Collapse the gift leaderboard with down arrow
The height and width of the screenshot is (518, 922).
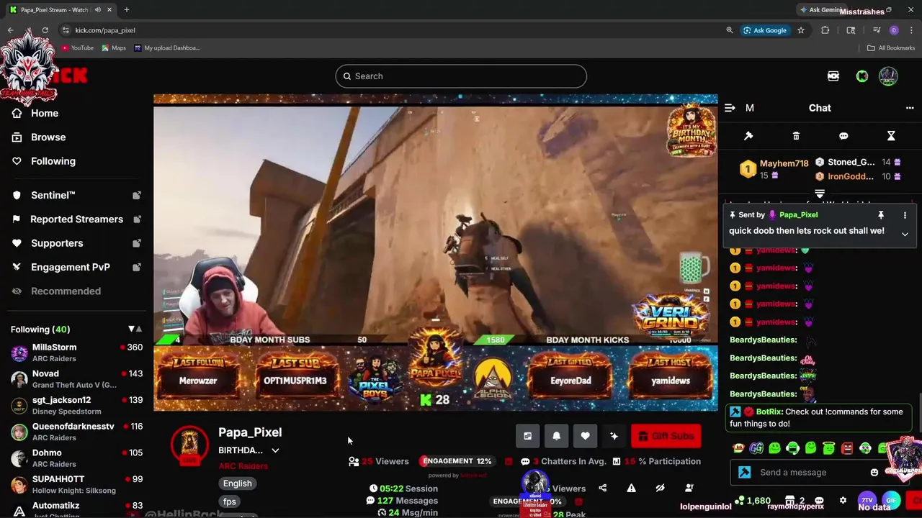(819, 194)
